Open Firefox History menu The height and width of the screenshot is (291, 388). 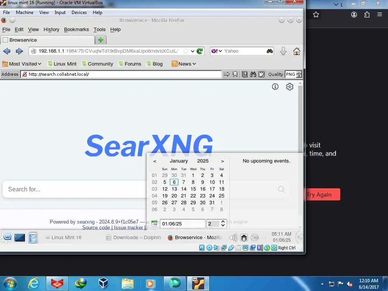(51, 30)
